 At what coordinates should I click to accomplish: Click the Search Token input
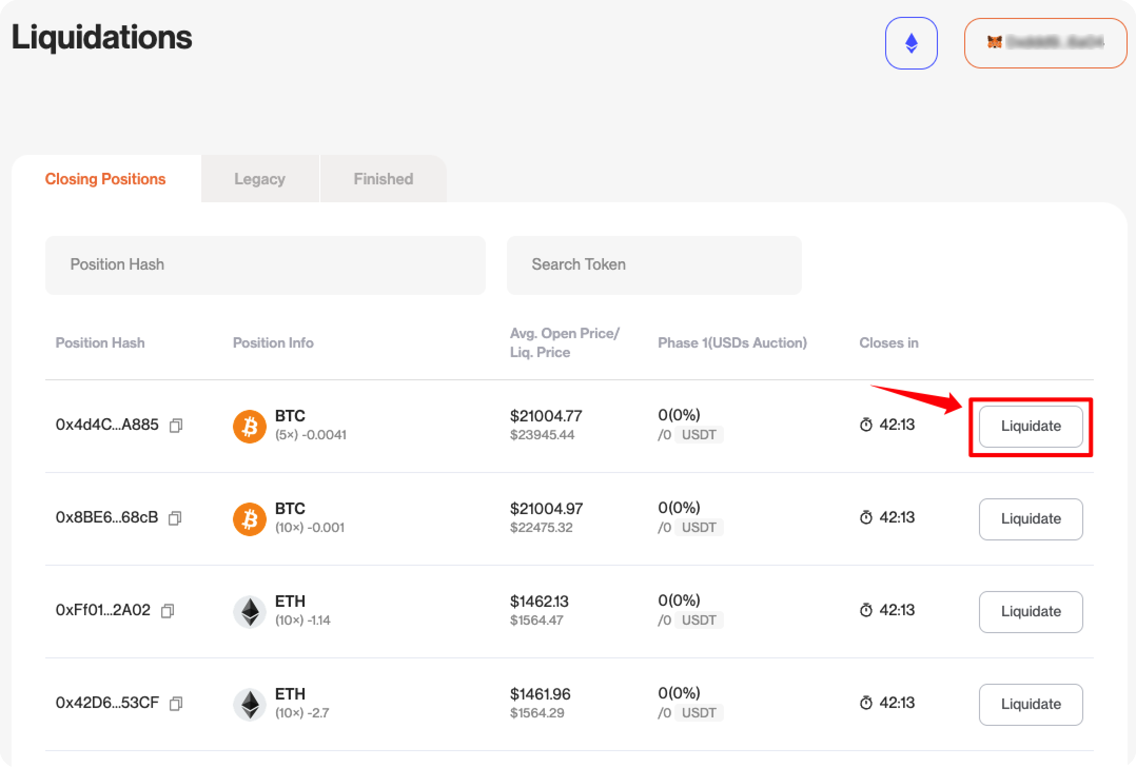[x=654, y=264]
